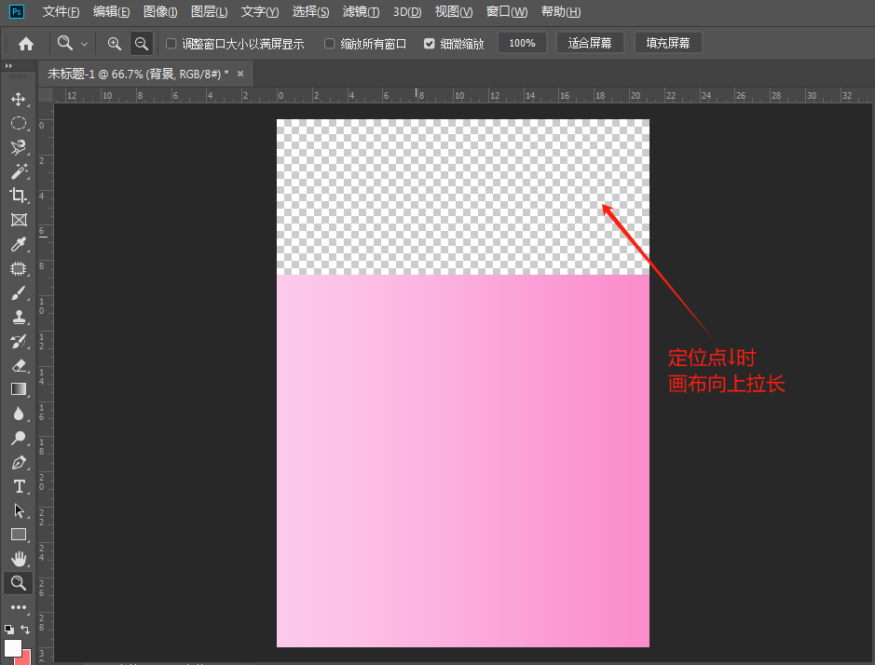Click the transparent checkerboard canvas area
The width and height of the screenshot is (875, 665).
[x=462, y=197]
